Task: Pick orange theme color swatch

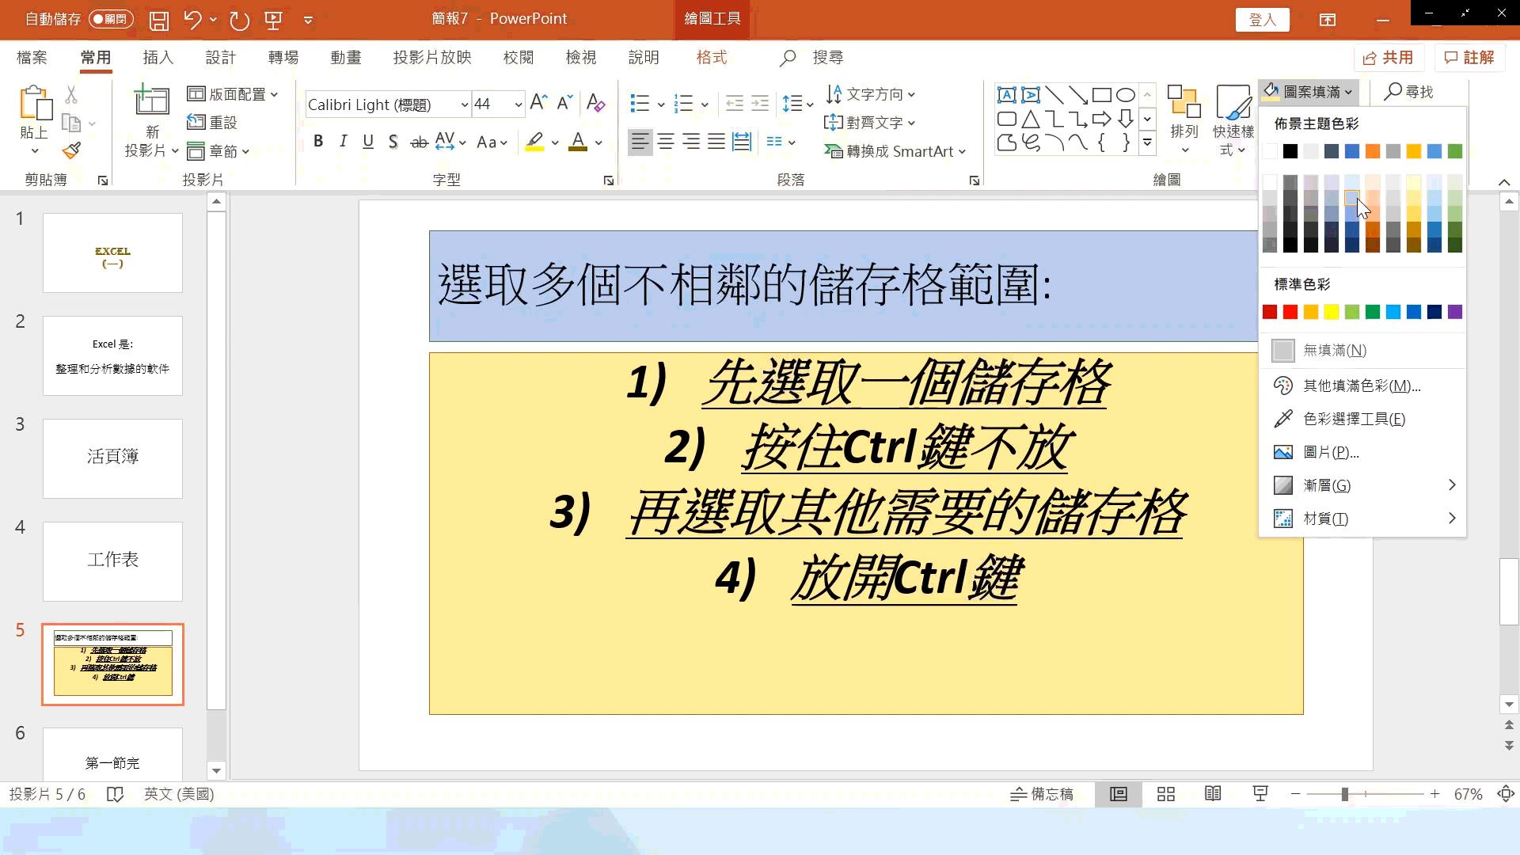Action: (1373, 151)
